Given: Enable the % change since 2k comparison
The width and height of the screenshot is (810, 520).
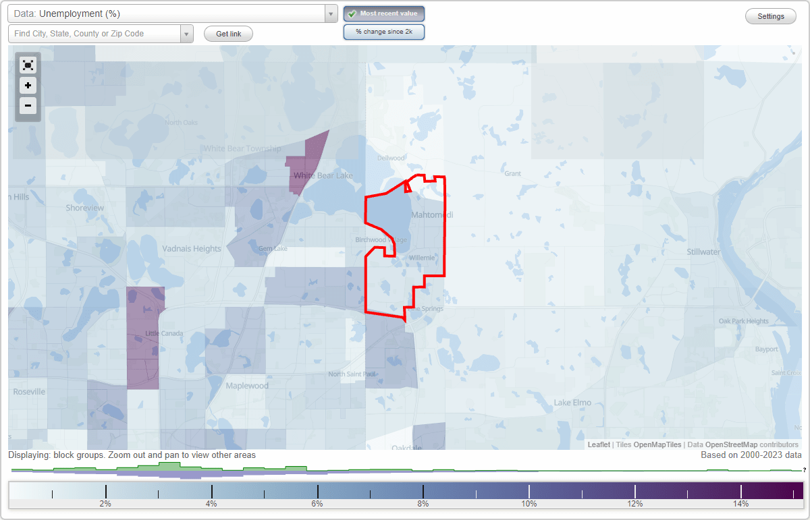Looking at the screenshot, I should click(x=383, y=31).
